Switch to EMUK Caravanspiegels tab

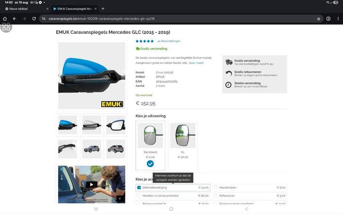74,9
